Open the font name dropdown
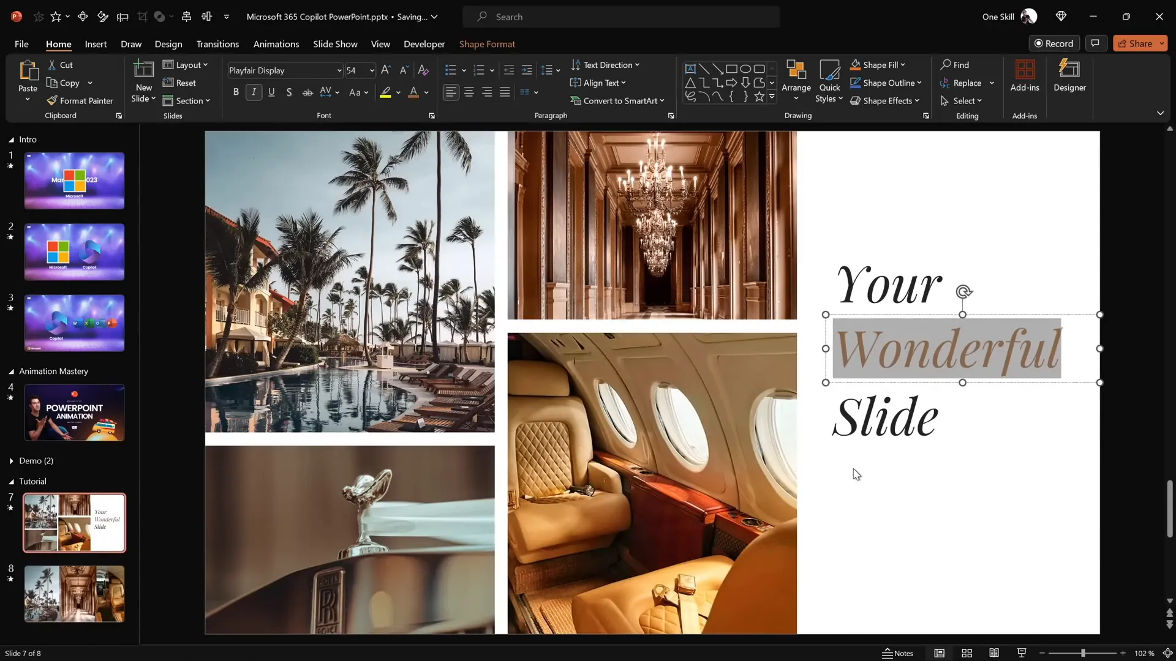Screen dimensions: 1176x661 click(339, 70)
